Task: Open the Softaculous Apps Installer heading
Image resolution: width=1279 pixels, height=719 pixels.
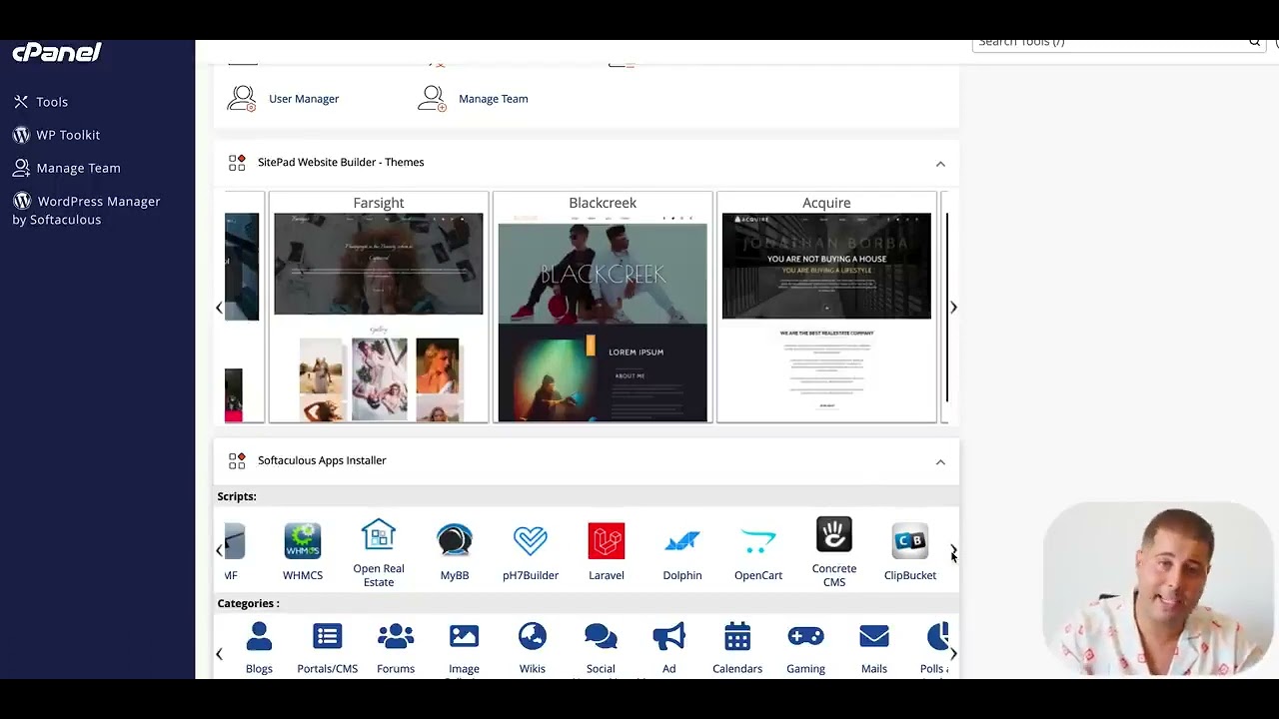Action: coord(322,460)
